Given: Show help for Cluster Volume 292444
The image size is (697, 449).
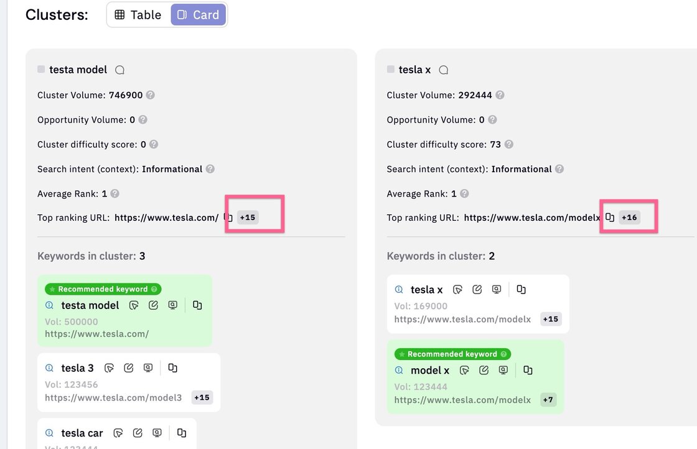Looking at the screenshot, I should click(500, 95).
